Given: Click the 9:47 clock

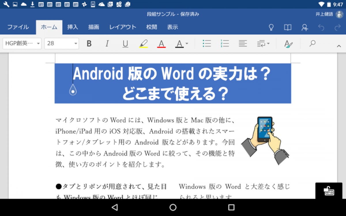Looking at the screenshot, I should pyautogui.click(x=338, y=4).
